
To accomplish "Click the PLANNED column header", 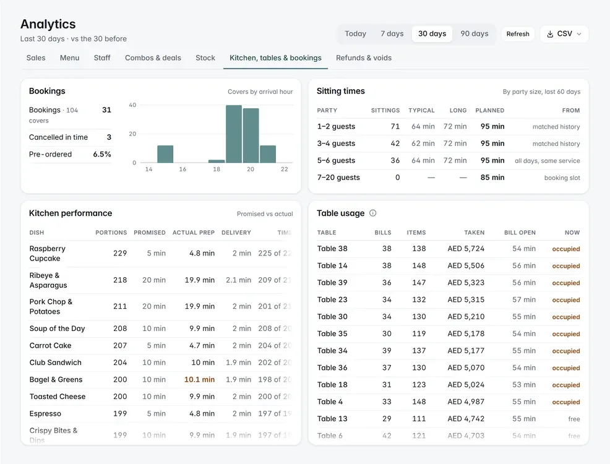I will (x=490, y=111).
